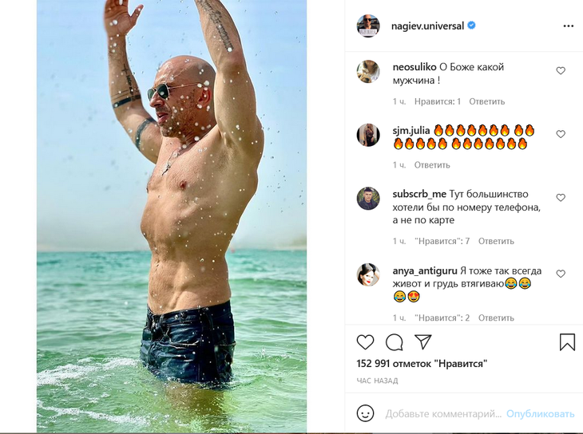Like the subscrb_me comment heart
Viewport: 583px width, 434px height.
click(561, 198)
